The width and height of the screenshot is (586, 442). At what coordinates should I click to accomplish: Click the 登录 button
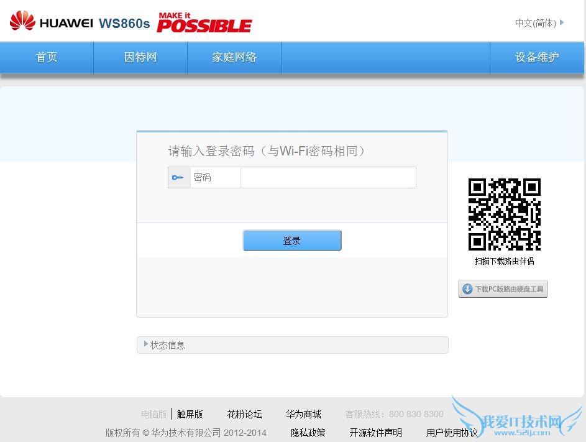[x=292, y=241]
